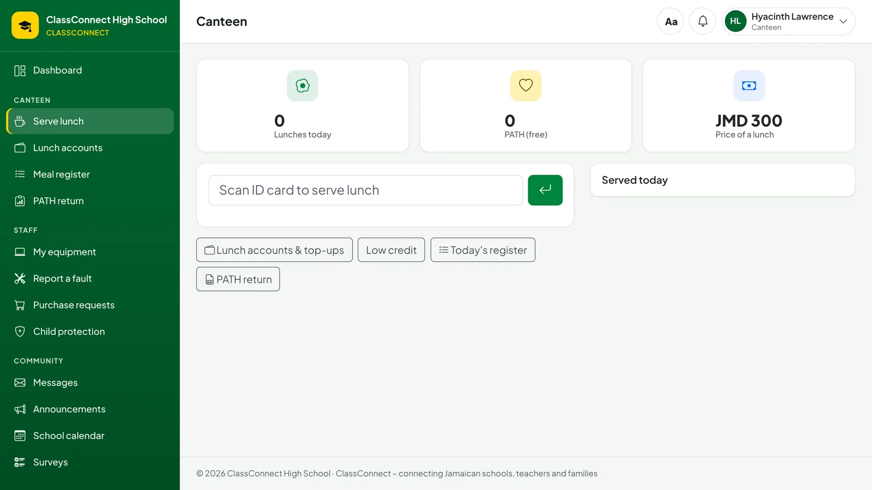Expand the Hyacinth Lawrence user menu
This screenshot has width=872, height=490.
click(x=788, y=21)
